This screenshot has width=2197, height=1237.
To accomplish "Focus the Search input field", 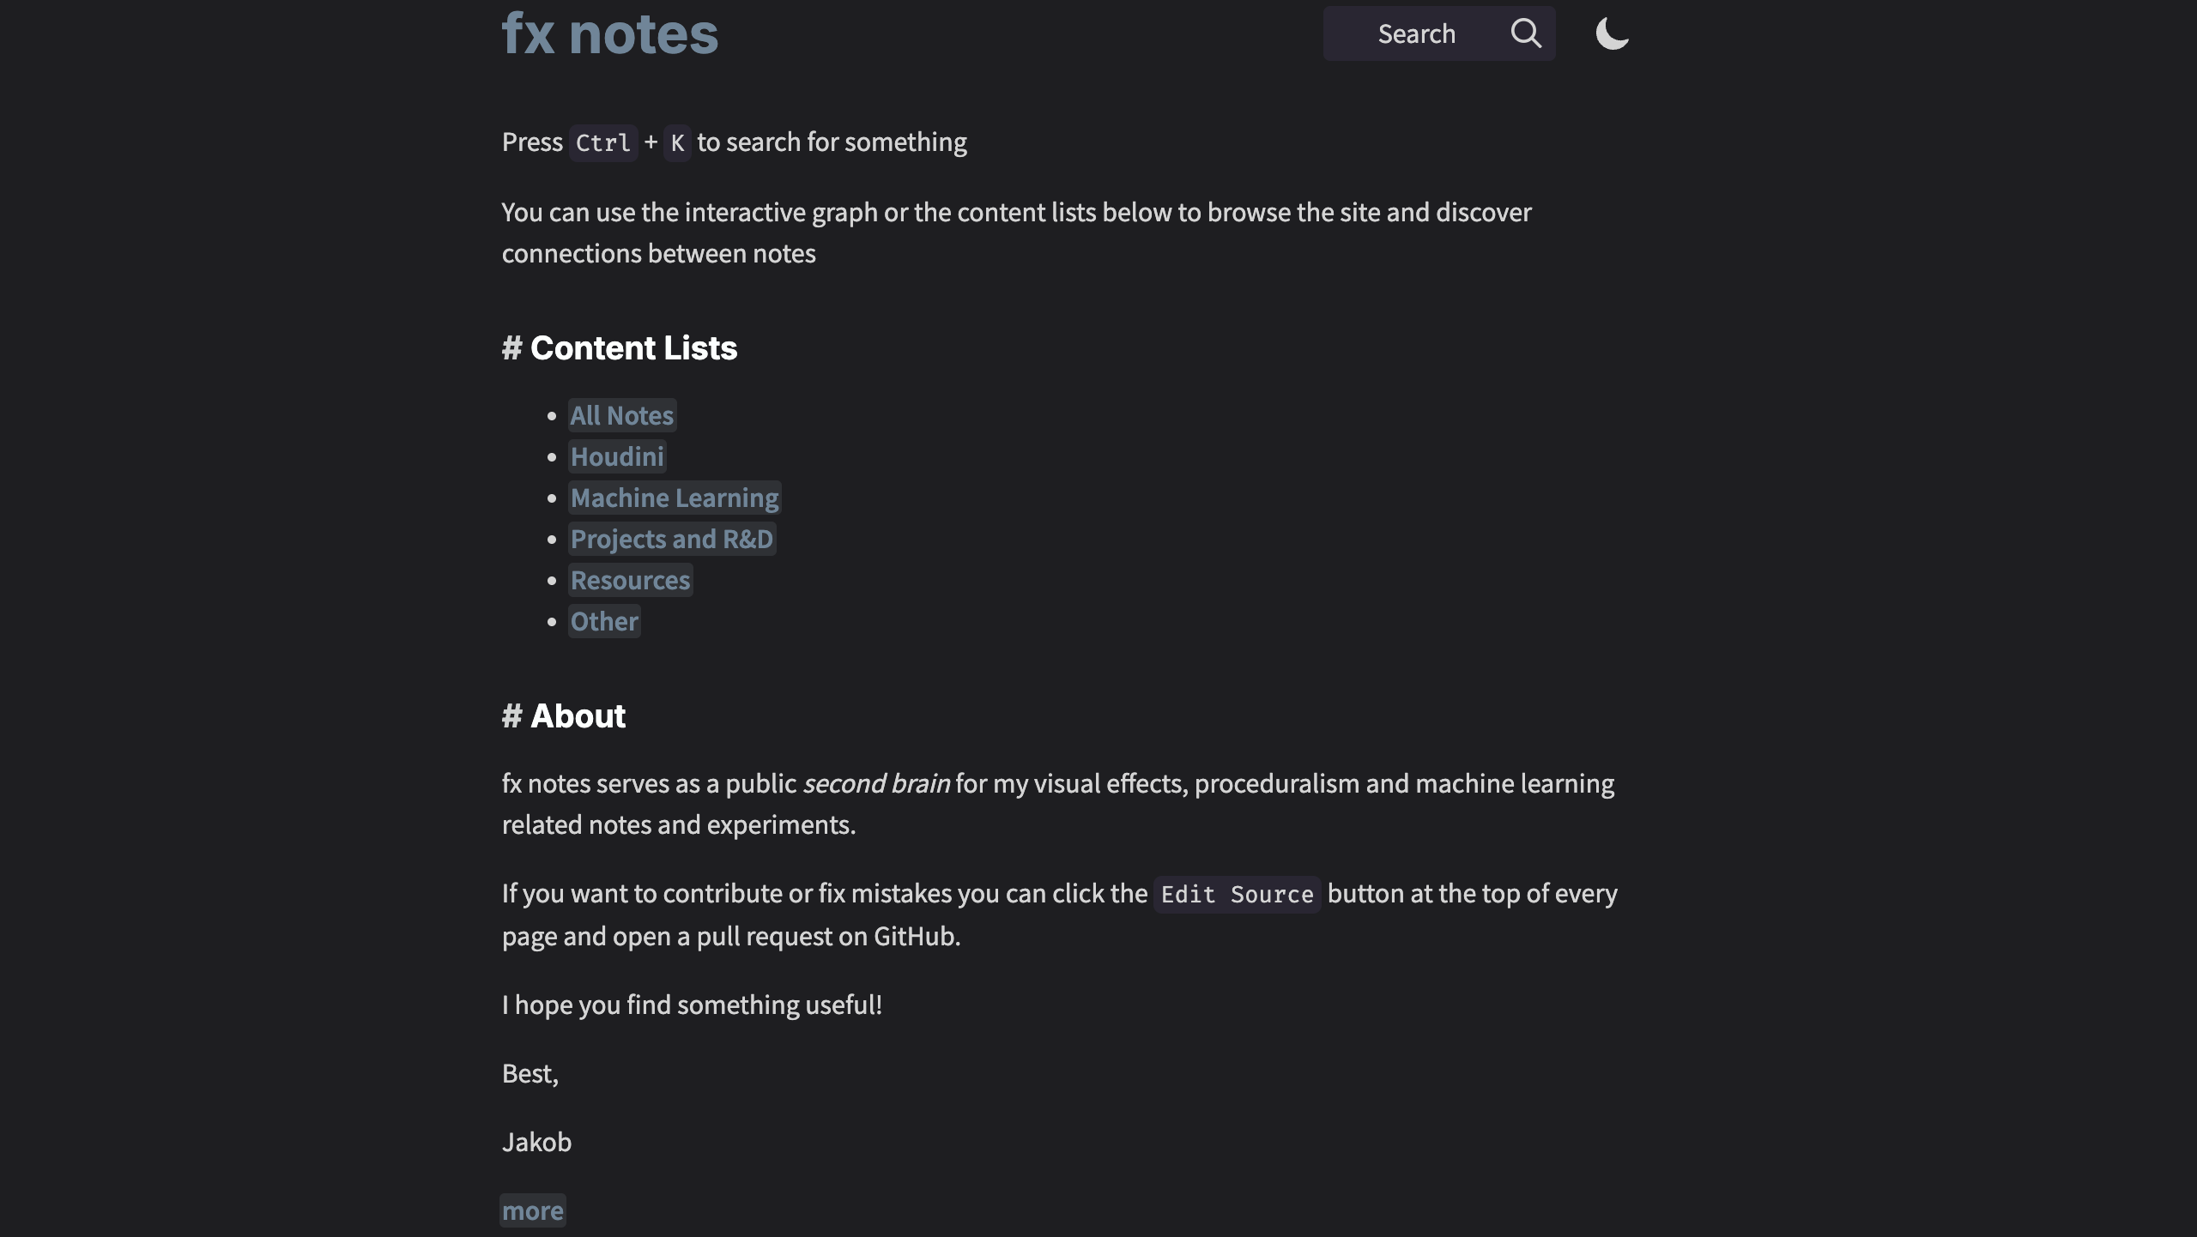I will (x=1416, y=33).
